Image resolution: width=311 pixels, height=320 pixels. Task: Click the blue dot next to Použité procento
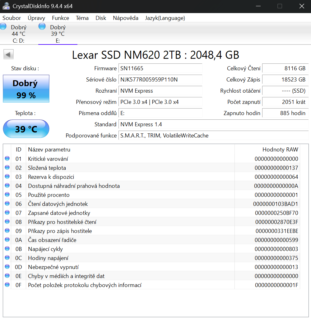tap(7, 195)
